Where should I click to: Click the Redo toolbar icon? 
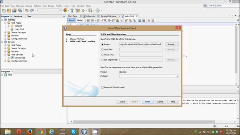coord(32,10)
